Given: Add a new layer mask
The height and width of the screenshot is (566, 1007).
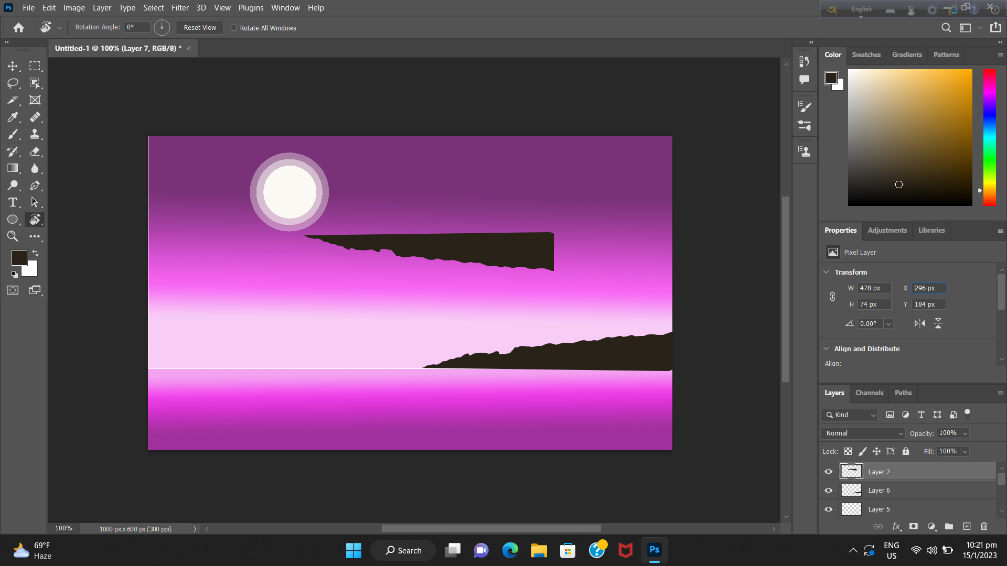Looking at the screenshot, I should point(914,526).
